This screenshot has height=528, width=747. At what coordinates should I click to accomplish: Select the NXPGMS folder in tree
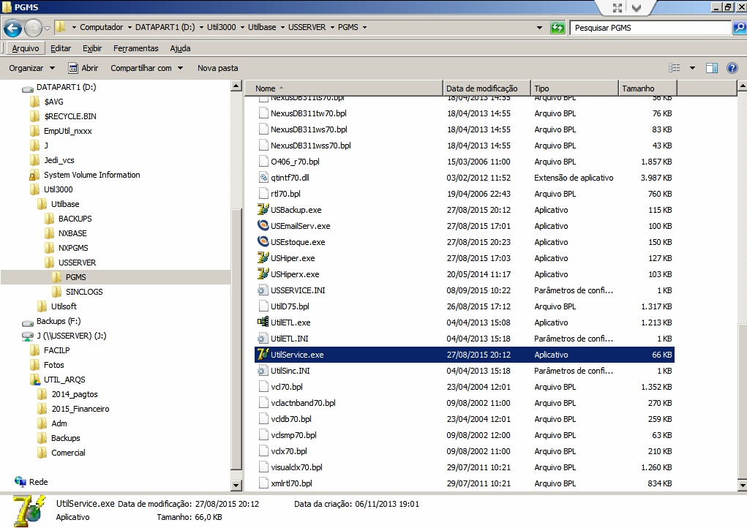pyautogui.click(x=73, y=248)
